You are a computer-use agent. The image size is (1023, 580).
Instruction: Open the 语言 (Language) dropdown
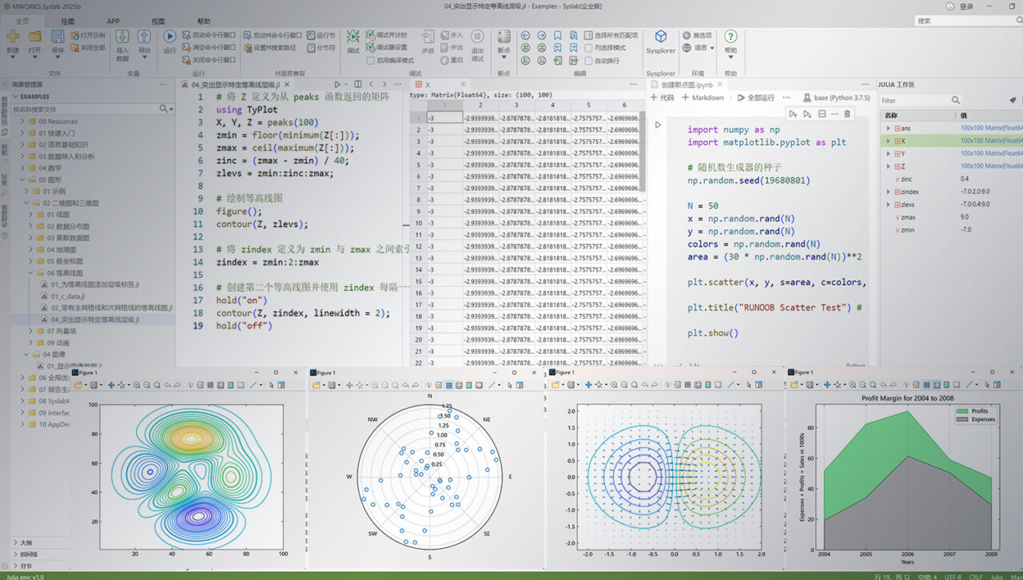[698, 48]
